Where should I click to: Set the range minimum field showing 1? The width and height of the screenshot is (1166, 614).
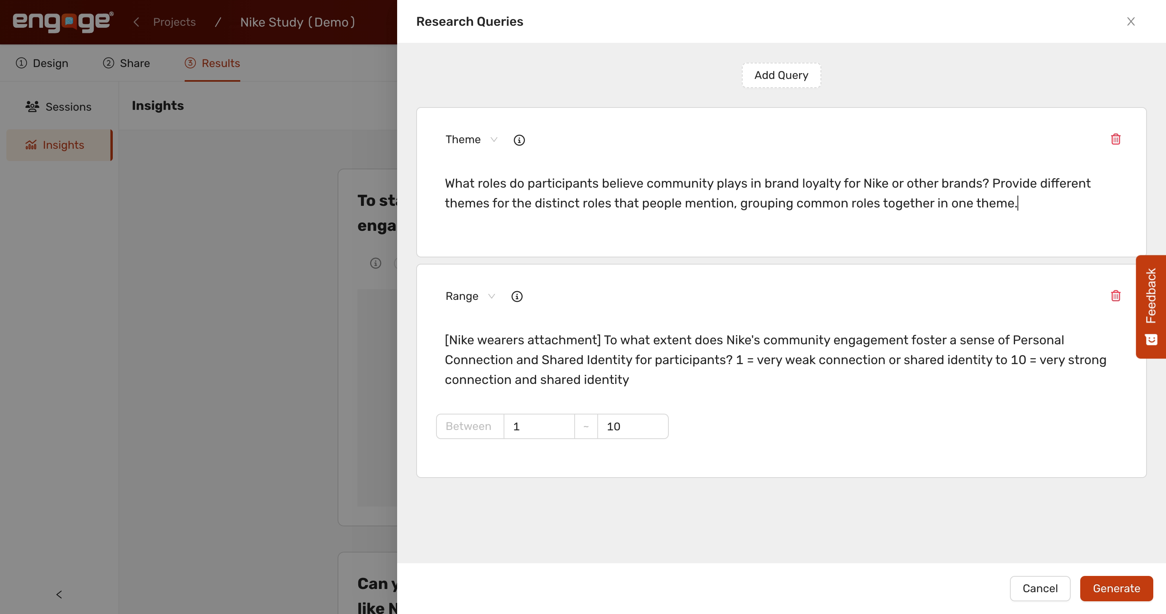tap(539, 426)
